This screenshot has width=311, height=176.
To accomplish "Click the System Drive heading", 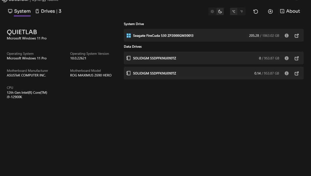I will click(134, 24).
